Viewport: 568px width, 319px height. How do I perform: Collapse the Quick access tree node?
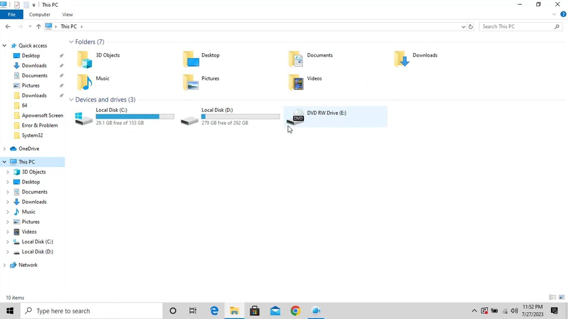(x=4, y=45)
